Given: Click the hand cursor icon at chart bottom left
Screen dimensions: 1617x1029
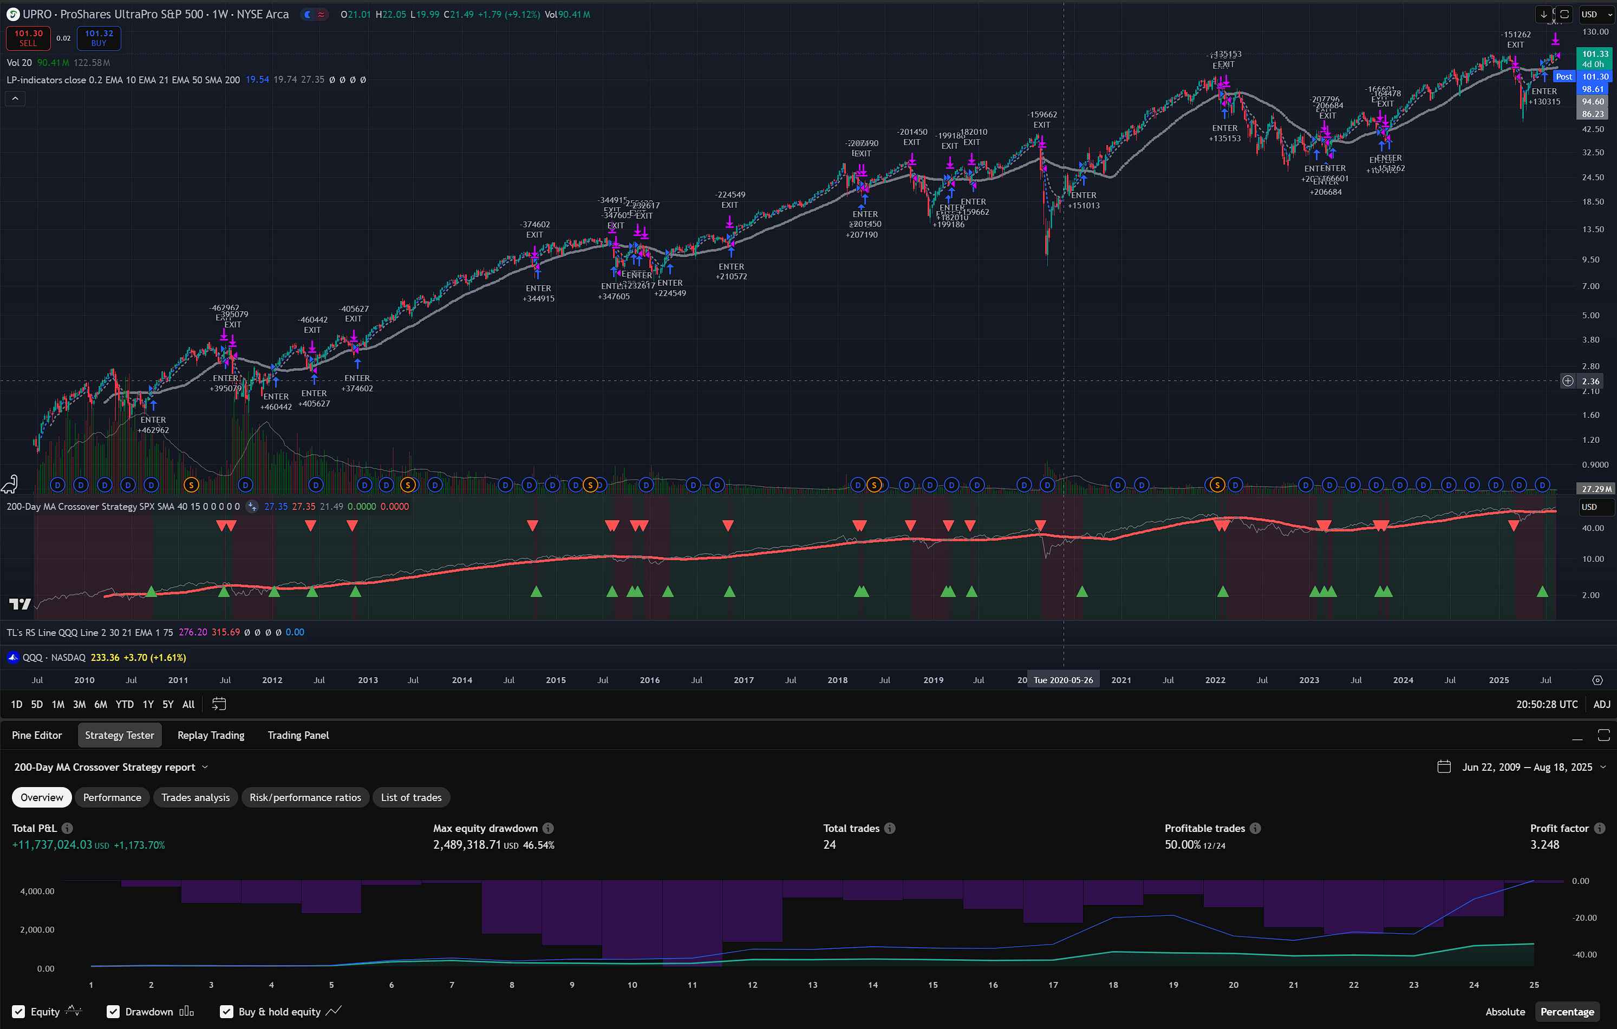Looking at the screenshot, I should tap(9, 483).
